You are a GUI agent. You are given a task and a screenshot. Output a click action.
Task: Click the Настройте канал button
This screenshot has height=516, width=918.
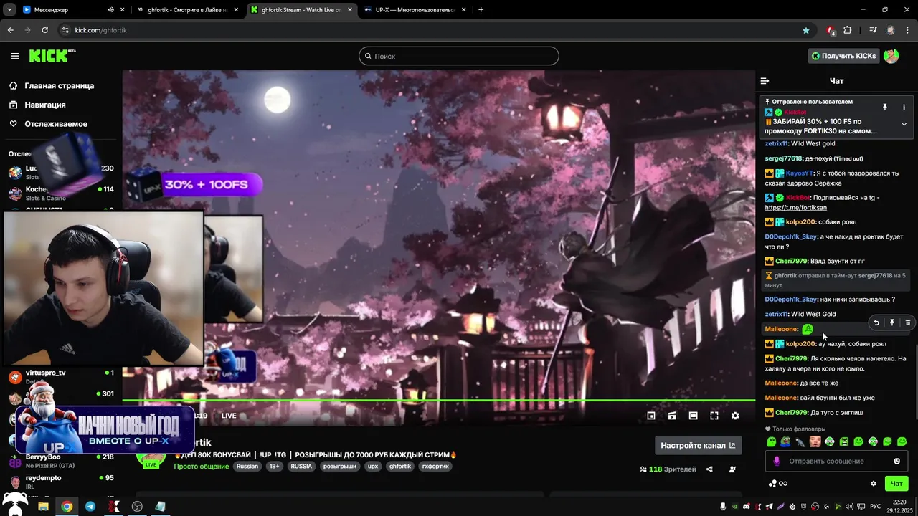[698, 445]
